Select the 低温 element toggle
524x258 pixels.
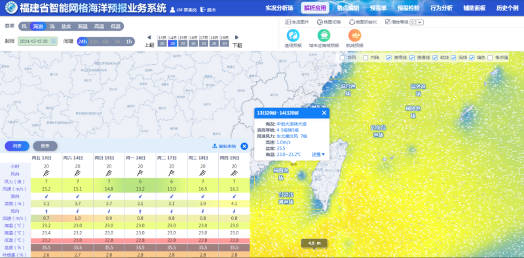pos(115,26)
